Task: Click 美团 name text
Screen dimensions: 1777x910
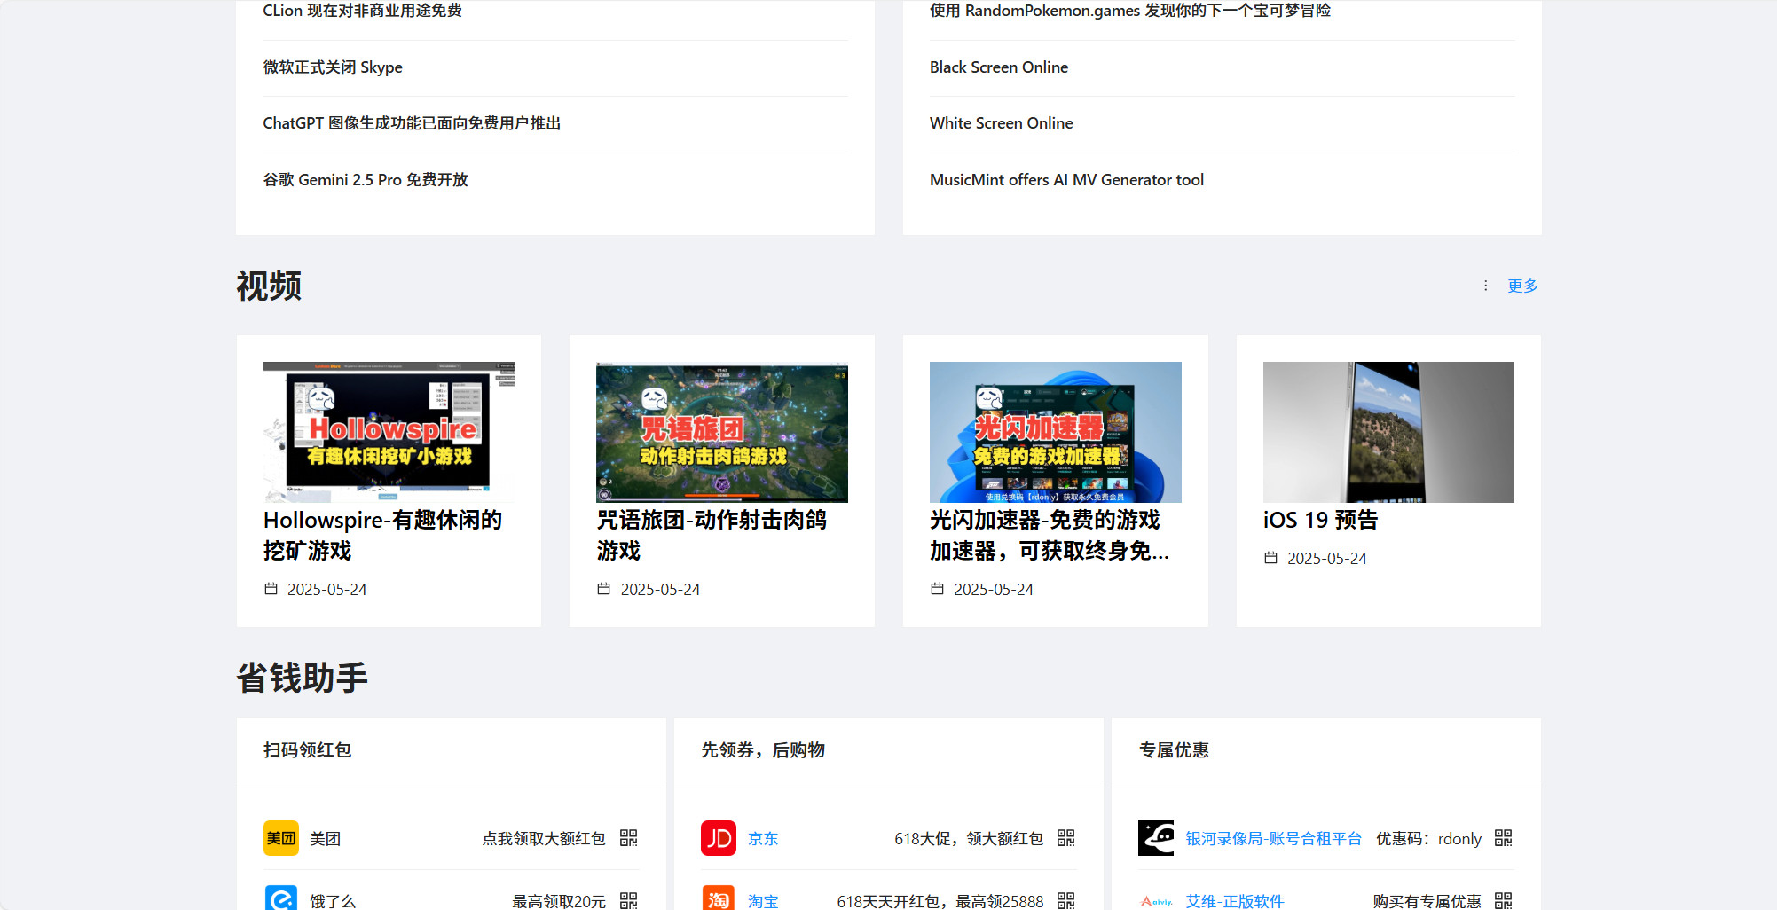Action: (325, 838)
